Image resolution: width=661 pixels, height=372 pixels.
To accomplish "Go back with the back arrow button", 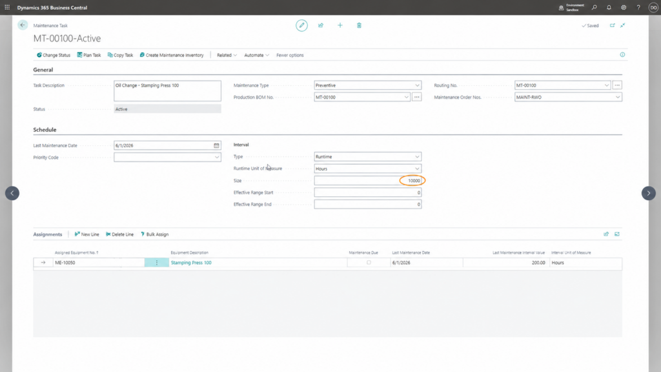I will [x=23, y=25].
